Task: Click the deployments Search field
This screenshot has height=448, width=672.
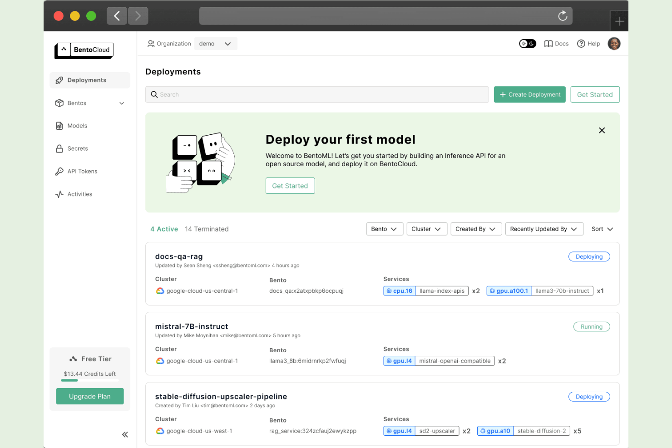Action: pyautogui.click(x=317, y=94)
